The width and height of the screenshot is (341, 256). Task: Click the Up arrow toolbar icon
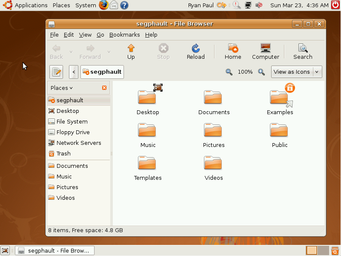click(x=131, y=48)
